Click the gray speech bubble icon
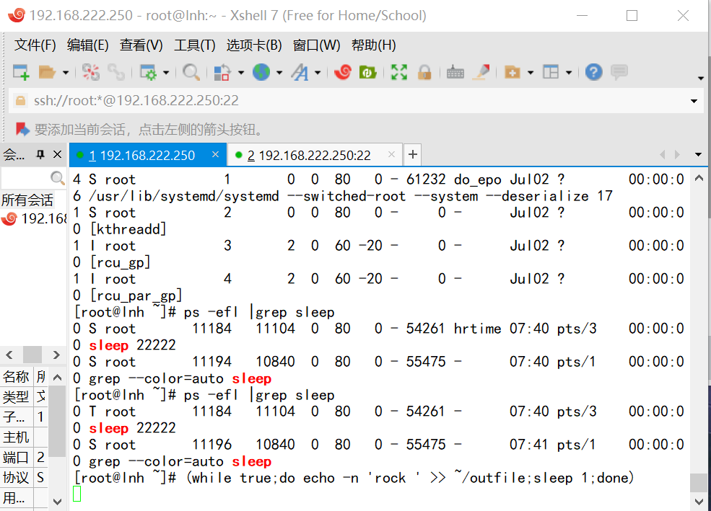This screenshot has height=511, width=711. [x=619, y=72]
